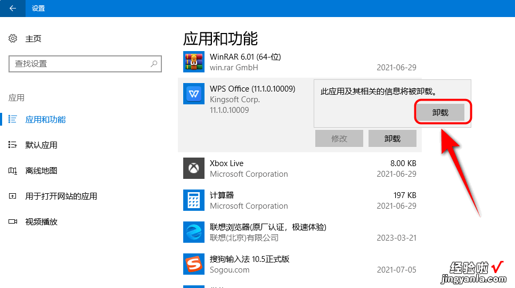Image resolution: width=515 pixels, height=288 pixels.
Task: Switch to 离线地图 page
Action: [42, 171]
